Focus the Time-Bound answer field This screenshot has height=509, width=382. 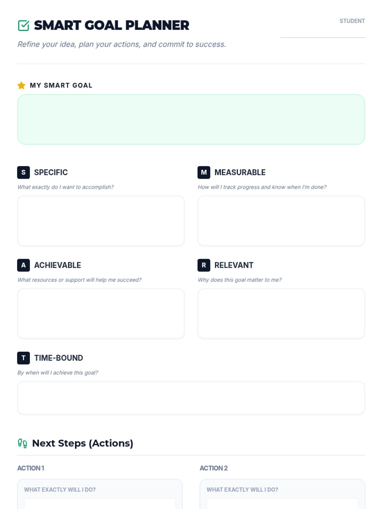[x=191, y=398]
